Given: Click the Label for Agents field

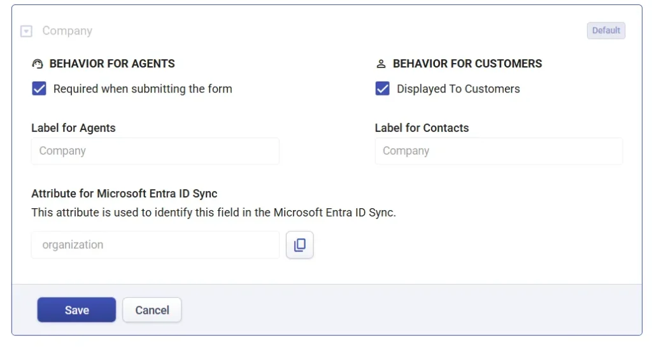Looking at the screenshot, I should [x=155, y=151].
